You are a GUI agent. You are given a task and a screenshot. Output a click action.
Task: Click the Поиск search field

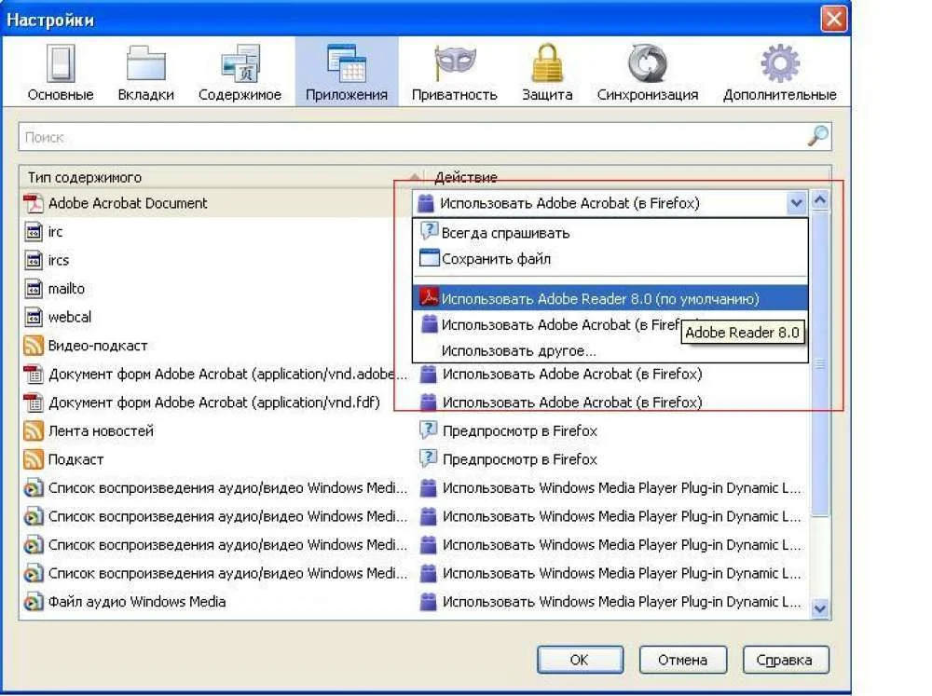(x=424, y=137)
